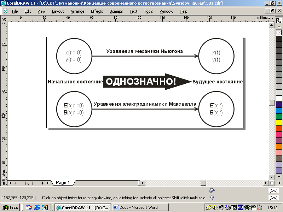Pick the lavender color swatch
Viewport: 283px width, 212px height.
click(x=279, y=165)
